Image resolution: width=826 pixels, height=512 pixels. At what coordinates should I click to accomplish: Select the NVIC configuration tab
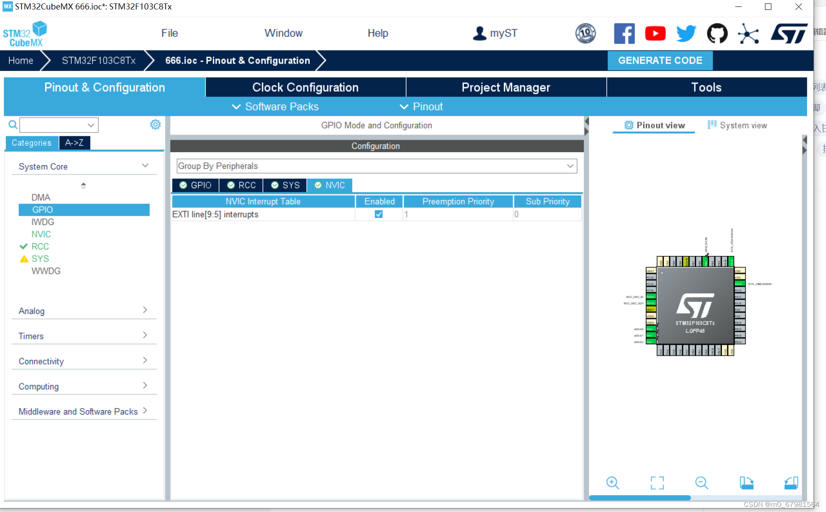[x=330, y=185]
